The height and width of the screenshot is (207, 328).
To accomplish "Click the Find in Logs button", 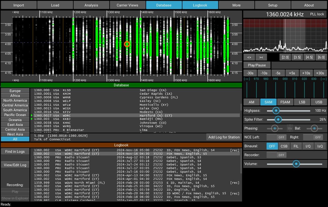I will 15,152.
